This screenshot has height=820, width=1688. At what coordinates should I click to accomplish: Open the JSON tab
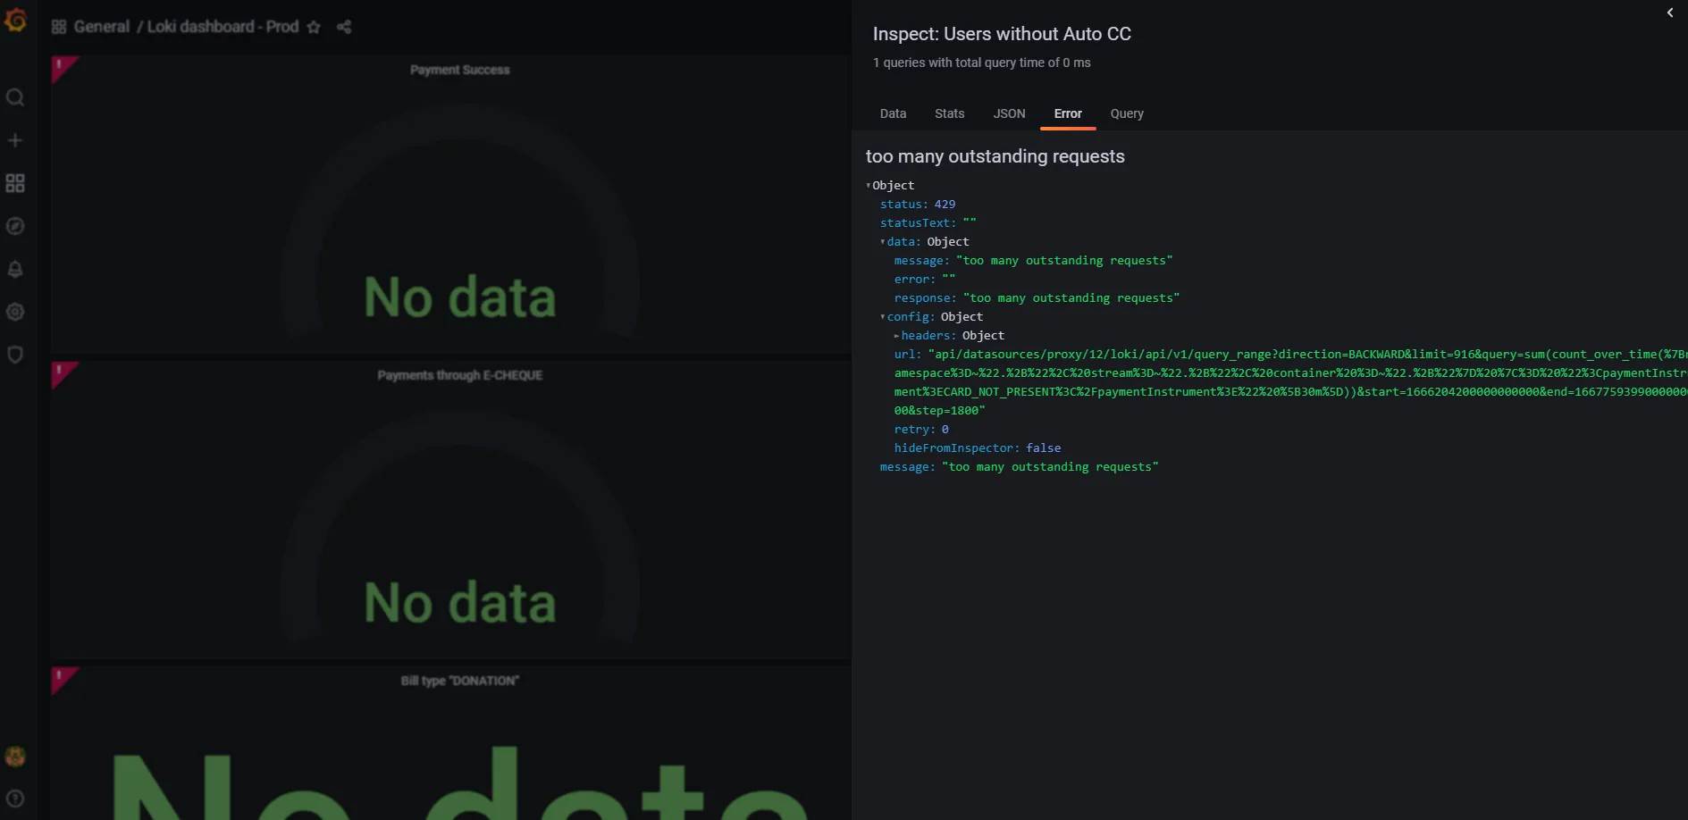click(1009, 113)
